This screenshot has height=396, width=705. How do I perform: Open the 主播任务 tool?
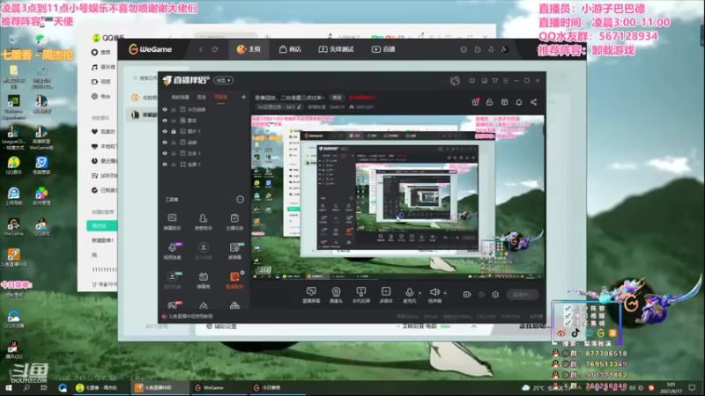point(234,222)
